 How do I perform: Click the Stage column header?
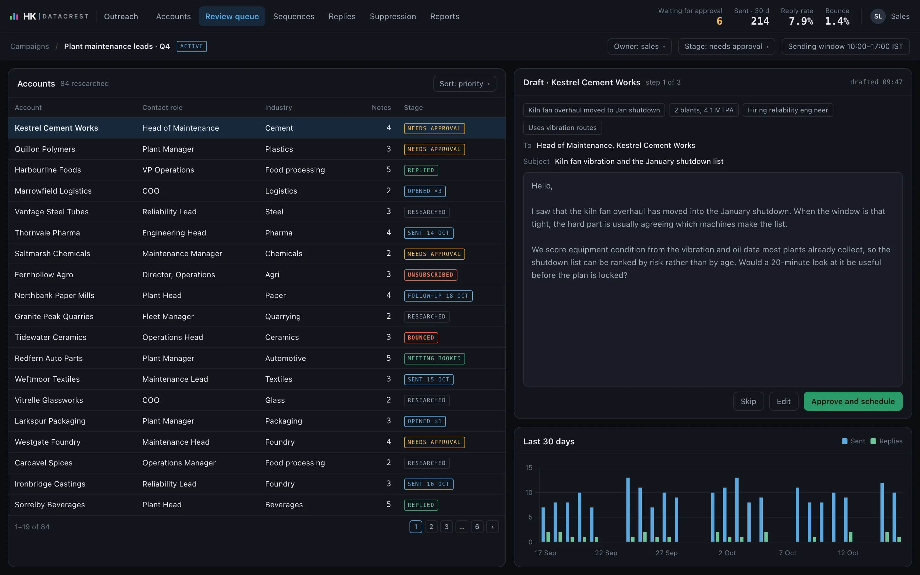(x=413, y=108)
